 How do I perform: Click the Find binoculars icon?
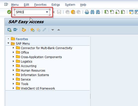pyautogui.click(x=92, y=12)
